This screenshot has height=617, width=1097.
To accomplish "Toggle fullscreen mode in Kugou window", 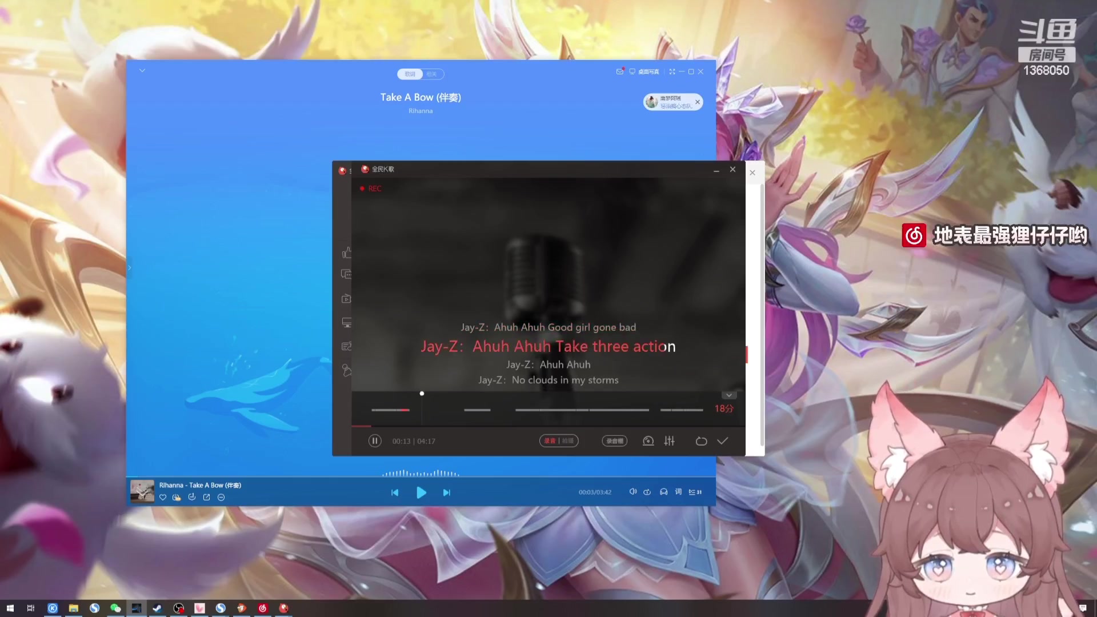I will [x=672, y=71].
